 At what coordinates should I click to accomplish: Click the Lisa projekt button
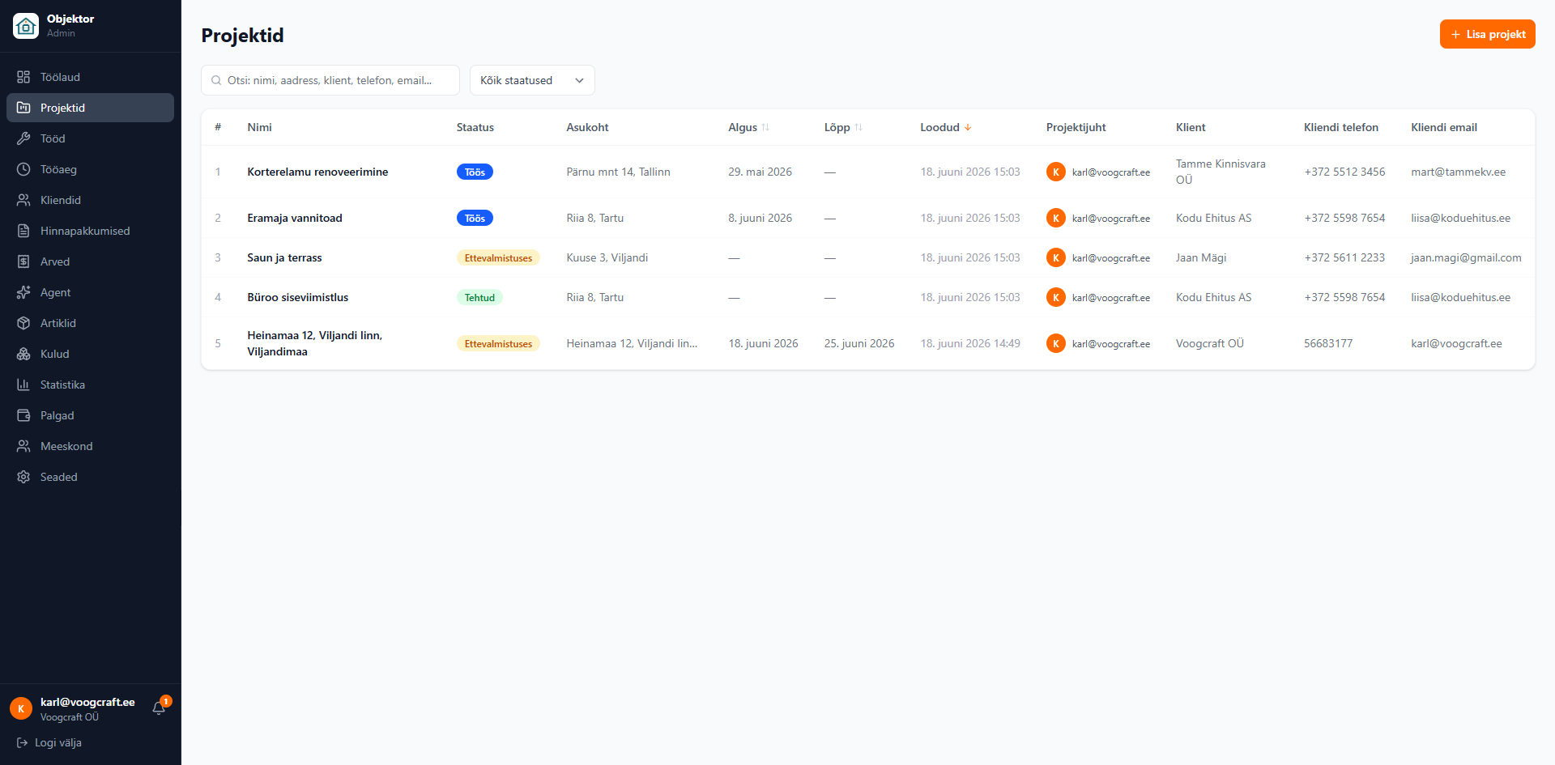1487,34
